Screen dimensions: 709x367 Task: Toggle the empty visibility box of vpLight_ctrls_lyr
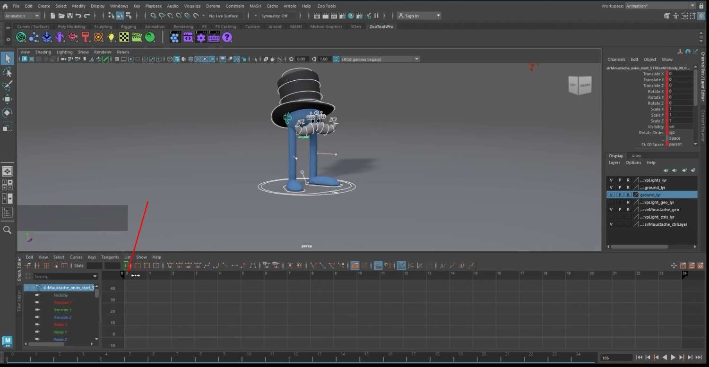click(611, 217)
